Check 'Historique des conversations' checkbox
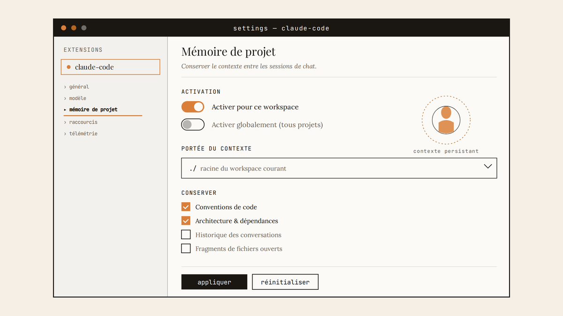The width and height of the screenshot is (563, 316). 186,235
